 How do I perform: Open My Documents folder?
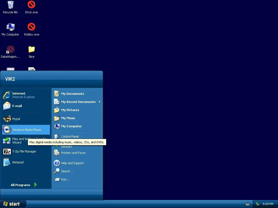[77, 93]
